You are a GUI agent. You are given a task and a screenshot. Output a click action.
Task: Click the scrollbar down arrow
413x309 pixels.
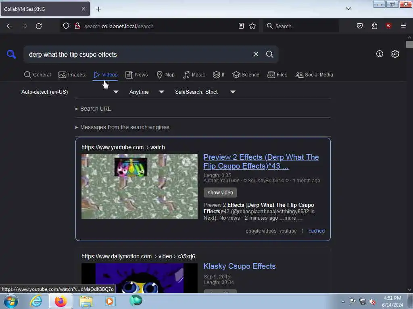click(409, 290)
